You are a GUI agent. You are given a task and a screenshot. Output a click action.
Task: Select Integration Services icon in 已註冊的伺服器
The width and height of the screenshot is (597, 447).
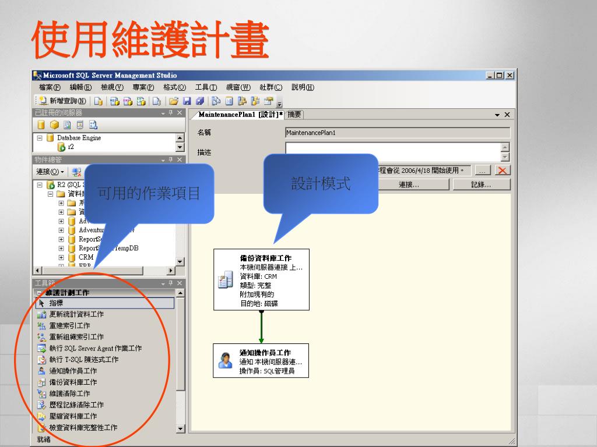(x=93, y=125)
